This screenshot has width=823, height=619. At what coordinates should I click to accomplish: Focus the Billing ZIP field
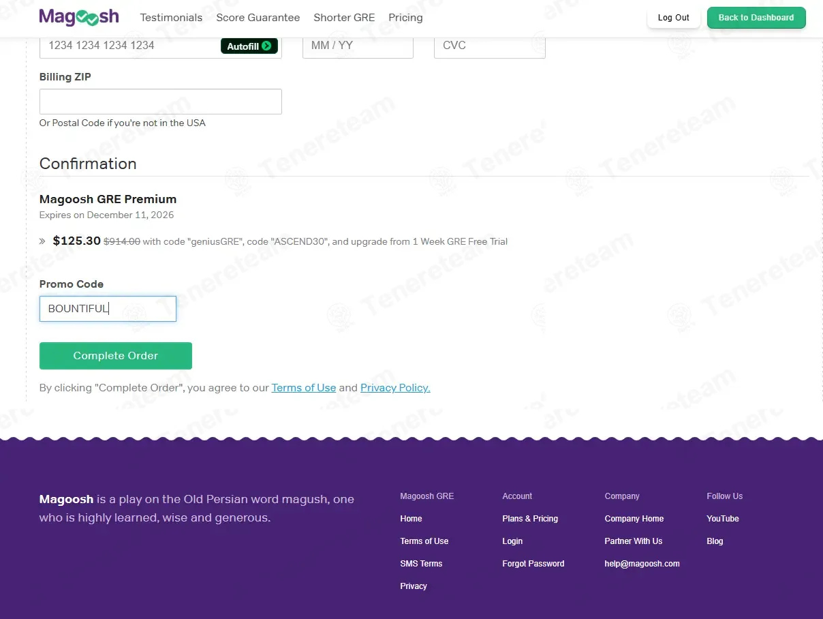(x=161, y=102)
